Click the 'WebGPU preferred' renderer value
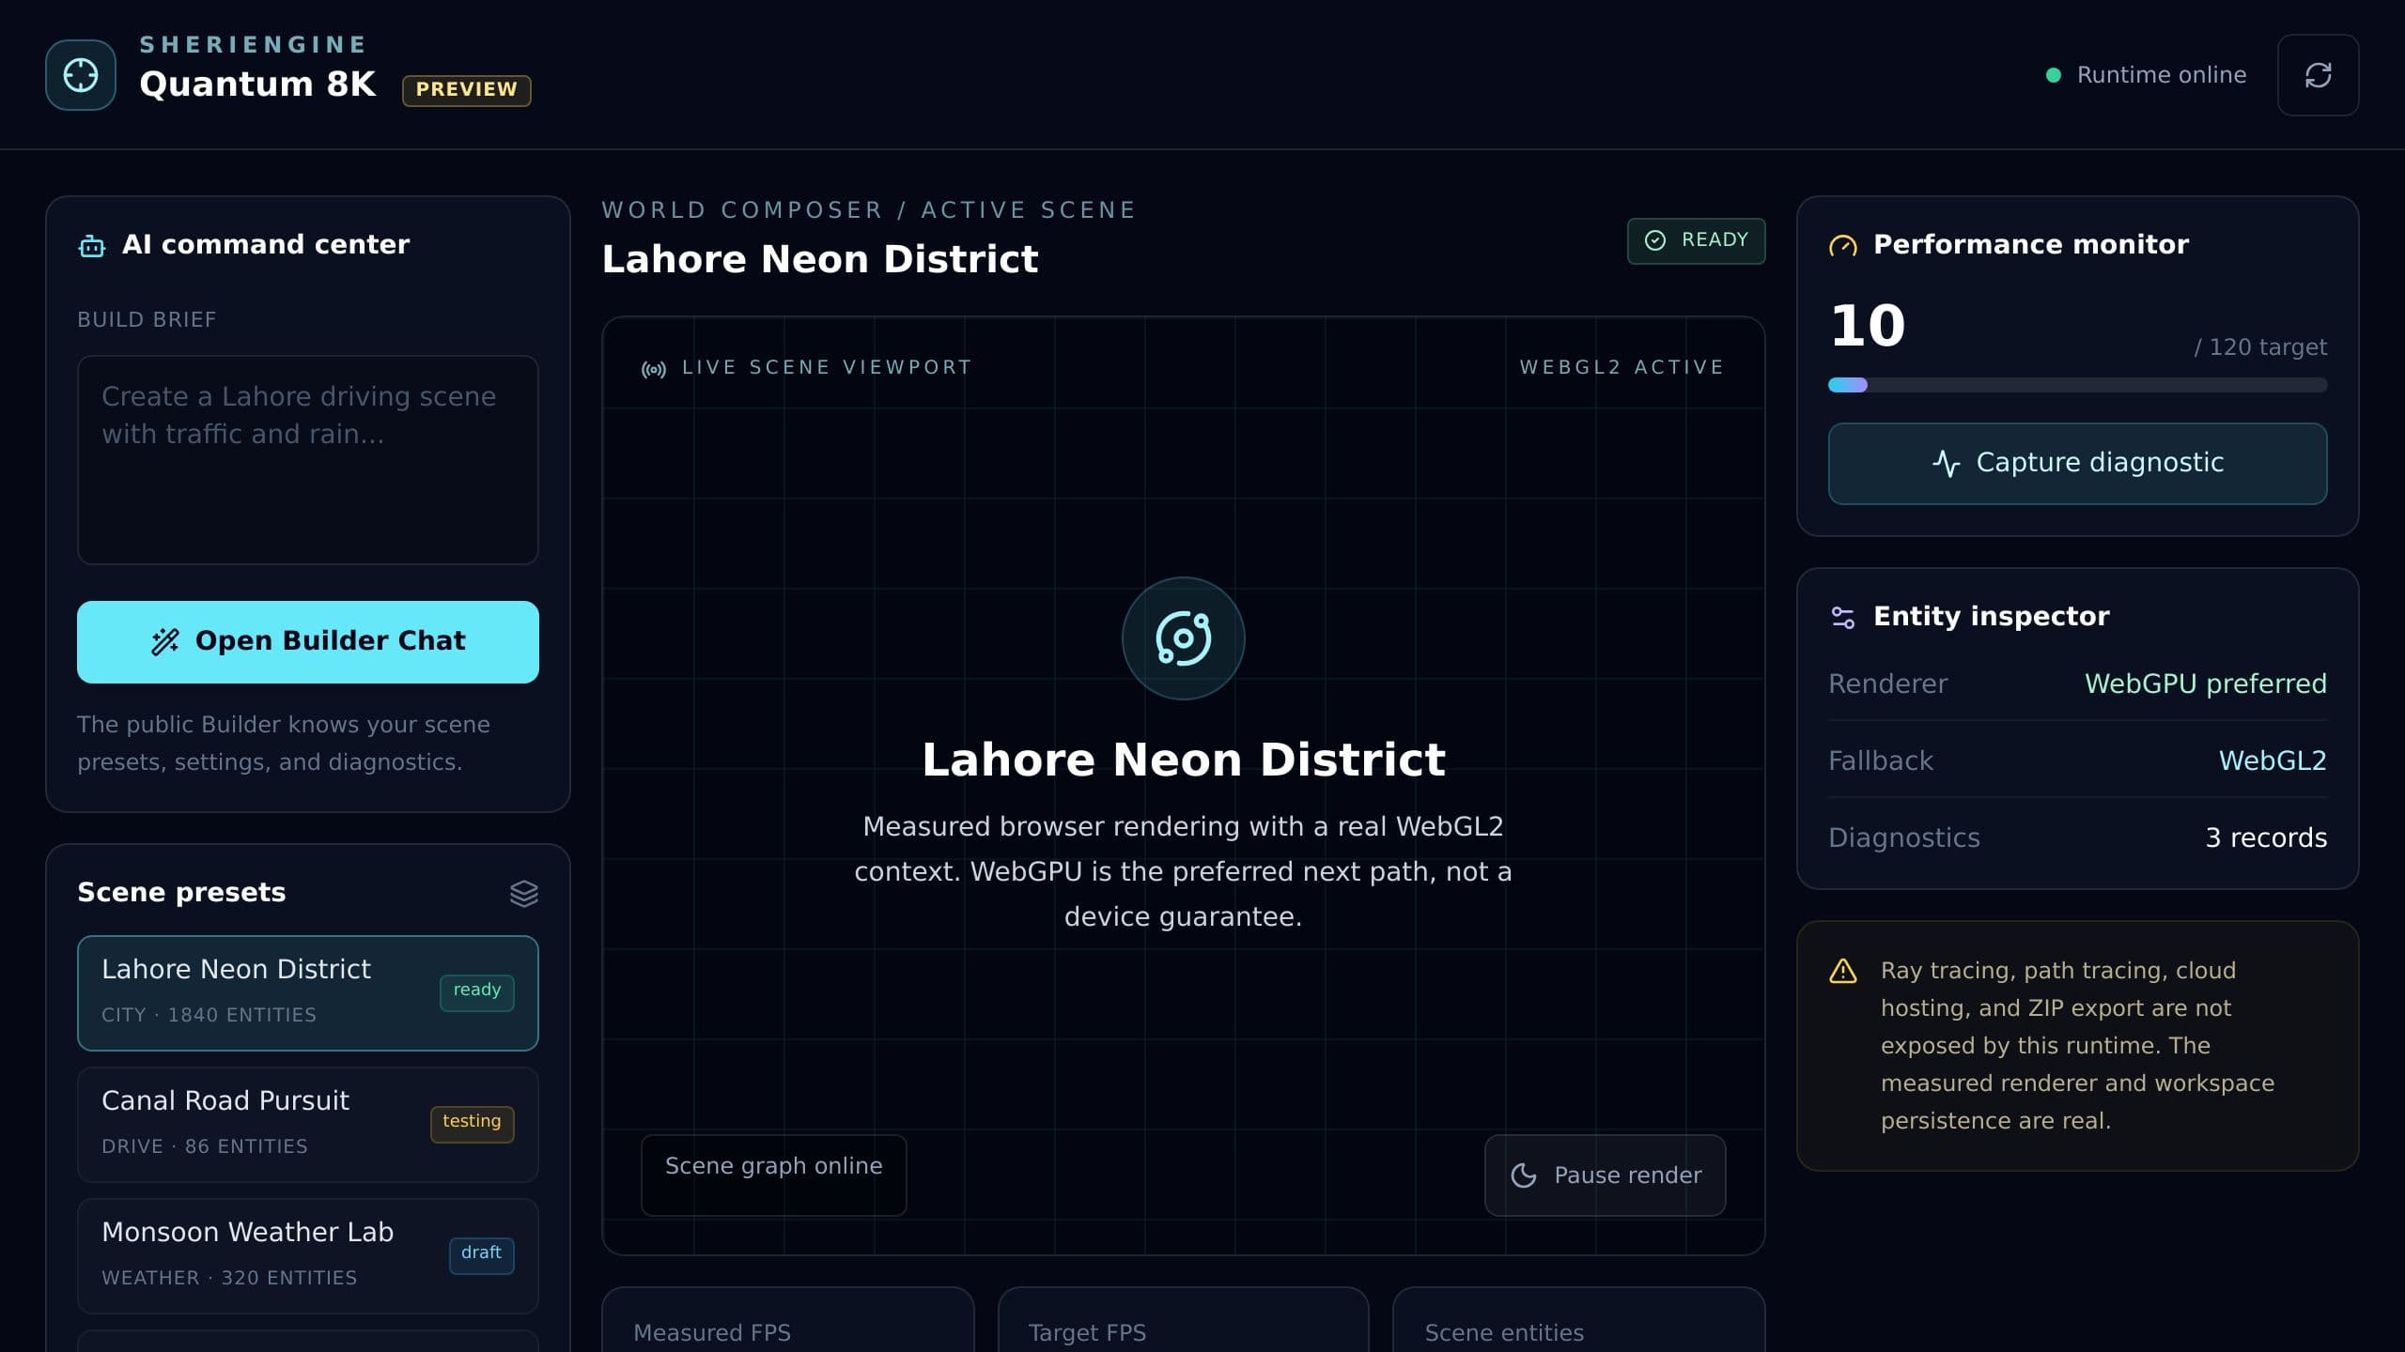2405x1352 pixels. (x=2206, y=684)
